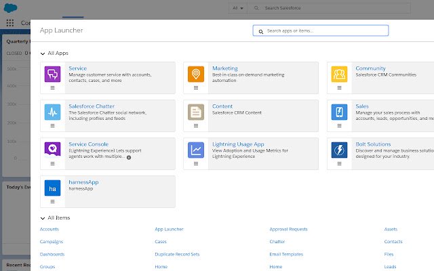Click the drag handle under Marketing tile
Viewport: 434px width, 271px height.
pyautogui.click(x=196, y=87)
